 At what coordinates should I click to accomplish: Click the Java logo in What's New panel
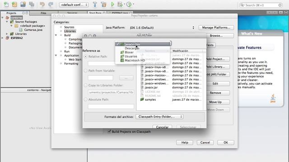tap(273, 99)
